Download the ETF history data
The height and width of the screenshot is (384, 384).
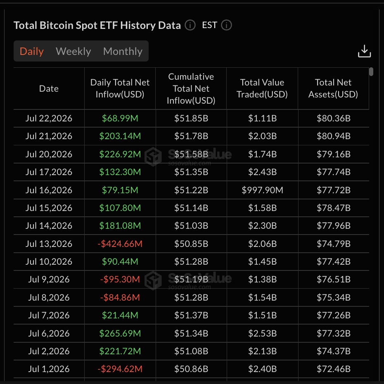click(x=364, y=51)
